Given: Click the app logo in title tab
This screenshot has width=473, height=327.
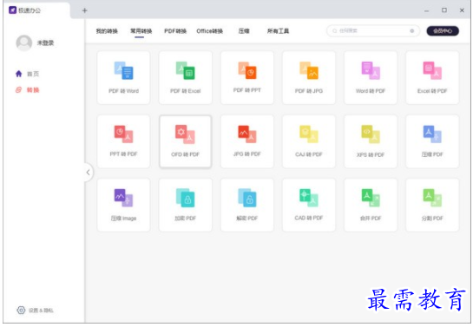Looking at the screenshot, I should pyautogui.click(x=12, y=10).
